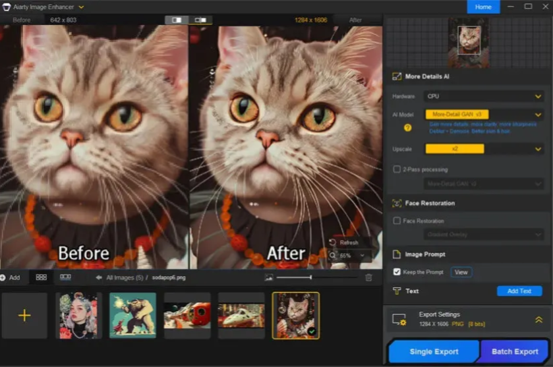Click the grid view icon in image list
This screenshot has height=367, width=553.
41,277
